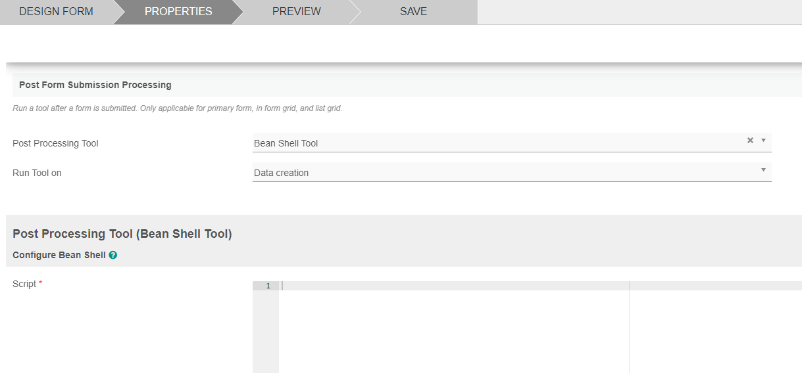
Task: Open the Bean Shell Tool select box
Action: [x=493, y=143]
